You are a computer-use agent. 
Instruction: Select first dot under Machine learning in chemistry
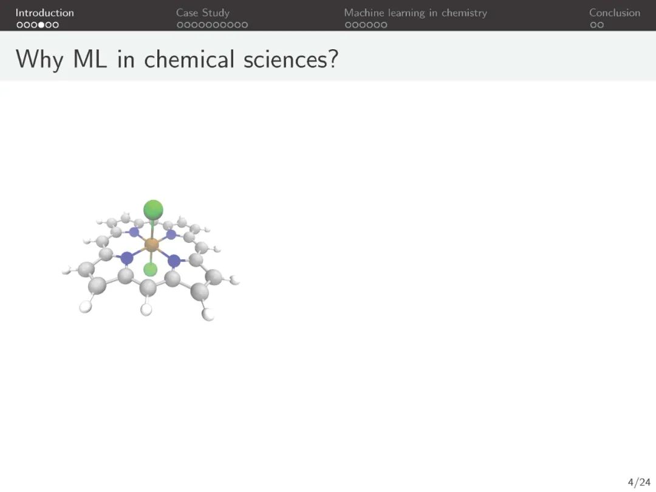(348, 25)
